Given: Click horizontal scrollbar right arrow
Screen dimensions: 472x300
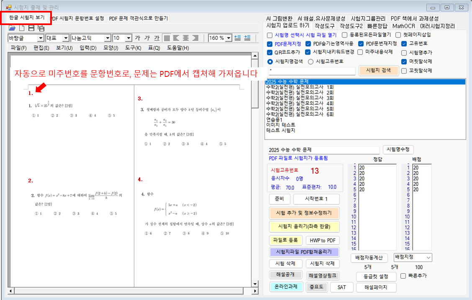Looking at the screenshot, I should click(x=255, y=291).
